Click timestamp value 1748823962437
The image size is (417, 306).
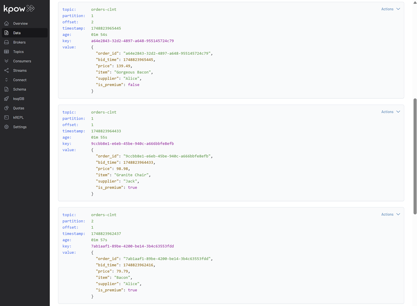[x=106, y=234]
